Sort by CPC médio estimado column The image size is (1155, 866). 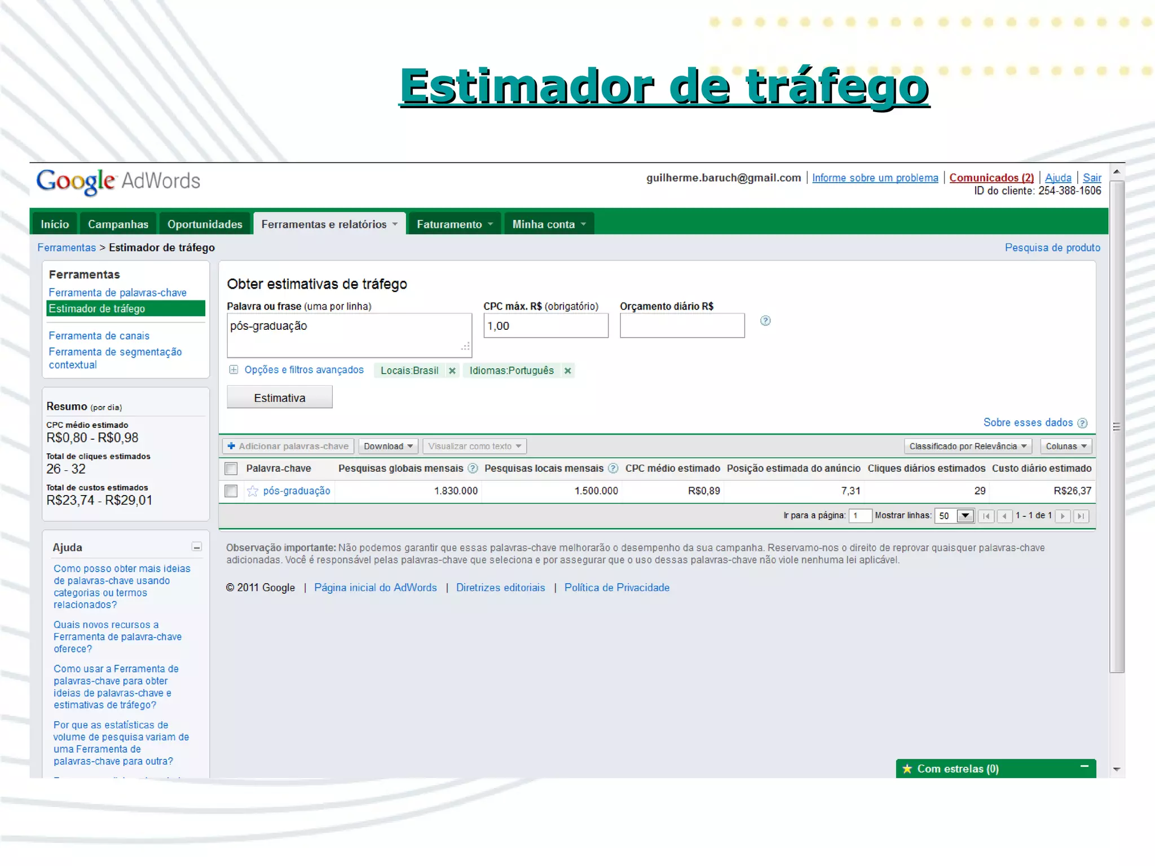[672, 469]
